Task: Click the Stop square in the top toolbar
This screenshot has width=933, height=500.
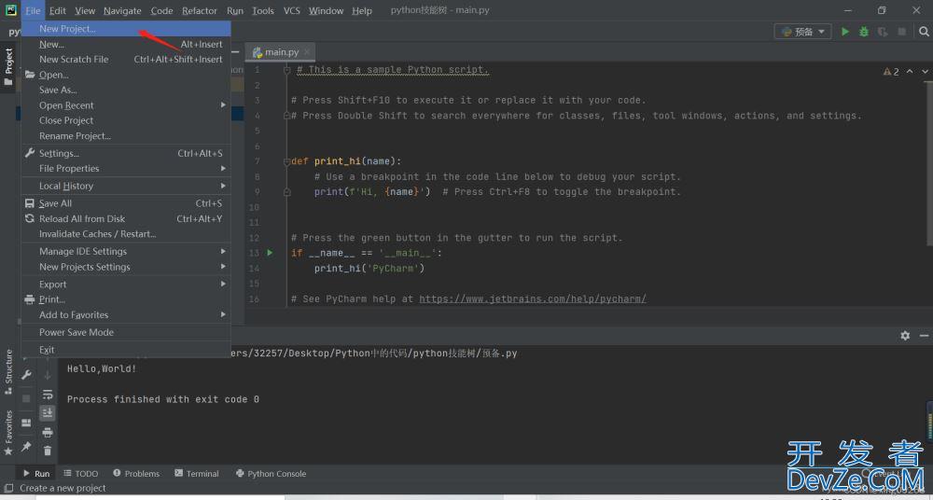Action: 902,32
